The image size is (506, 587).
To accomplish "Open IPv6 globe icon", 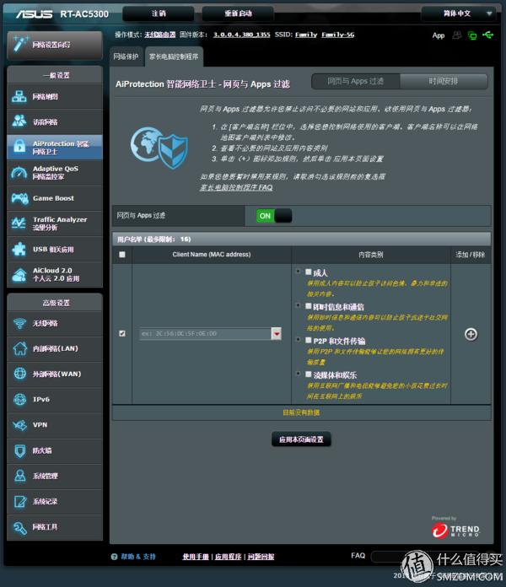I will click(x=20, y=399).
